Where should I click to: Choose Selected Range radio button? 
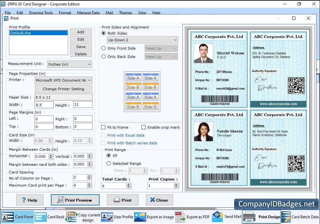coord(109,164)
